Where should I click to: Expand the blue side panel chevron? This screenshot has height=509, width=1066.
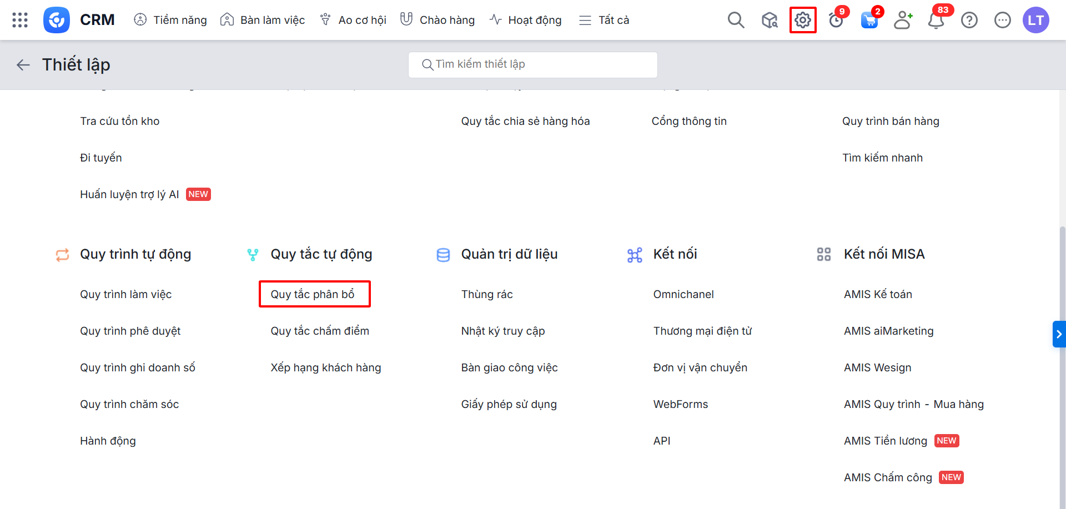point(1059,334)
